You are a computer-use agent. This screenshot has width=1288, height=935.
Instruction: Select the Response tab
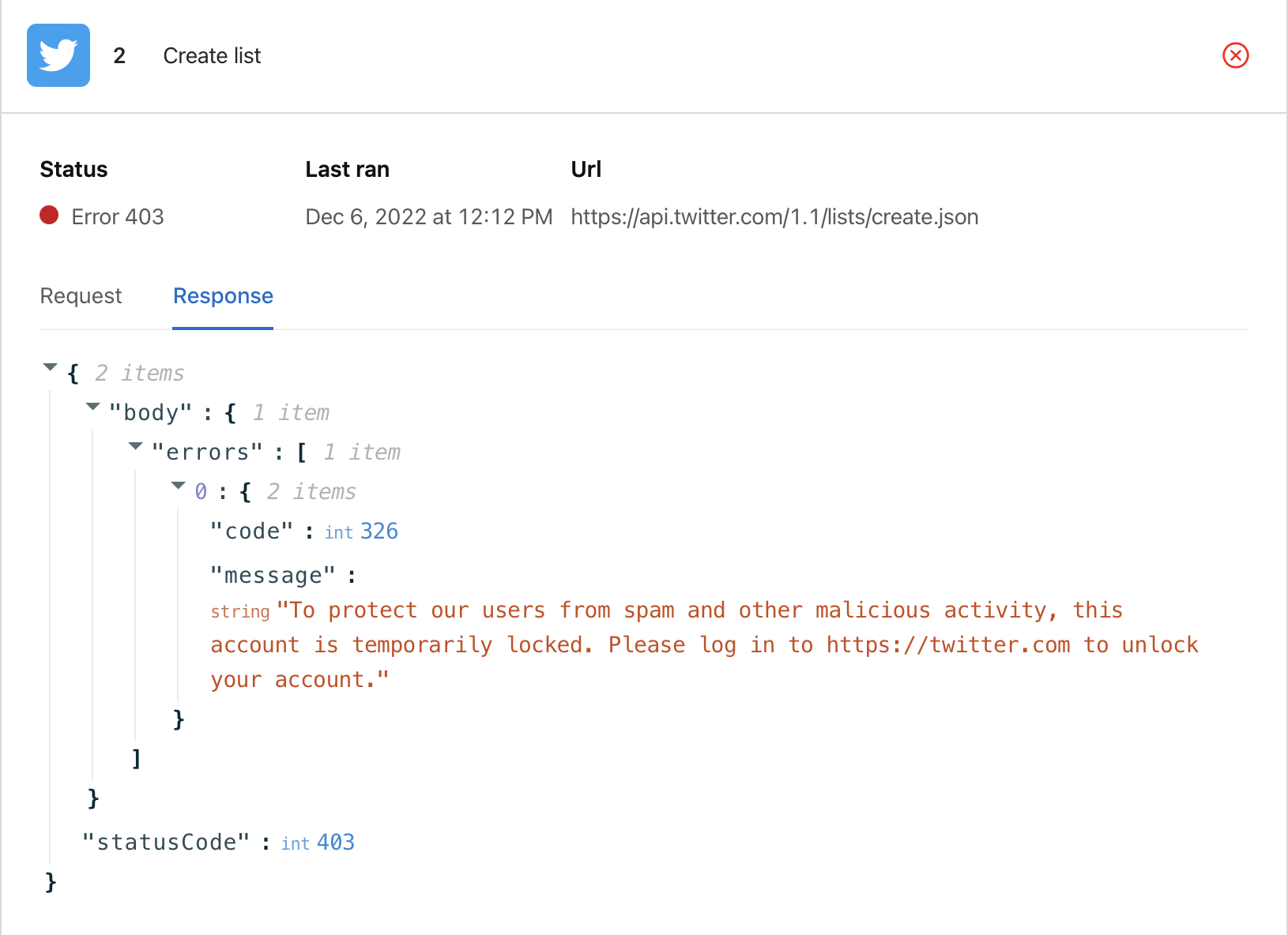coord(223,296)
